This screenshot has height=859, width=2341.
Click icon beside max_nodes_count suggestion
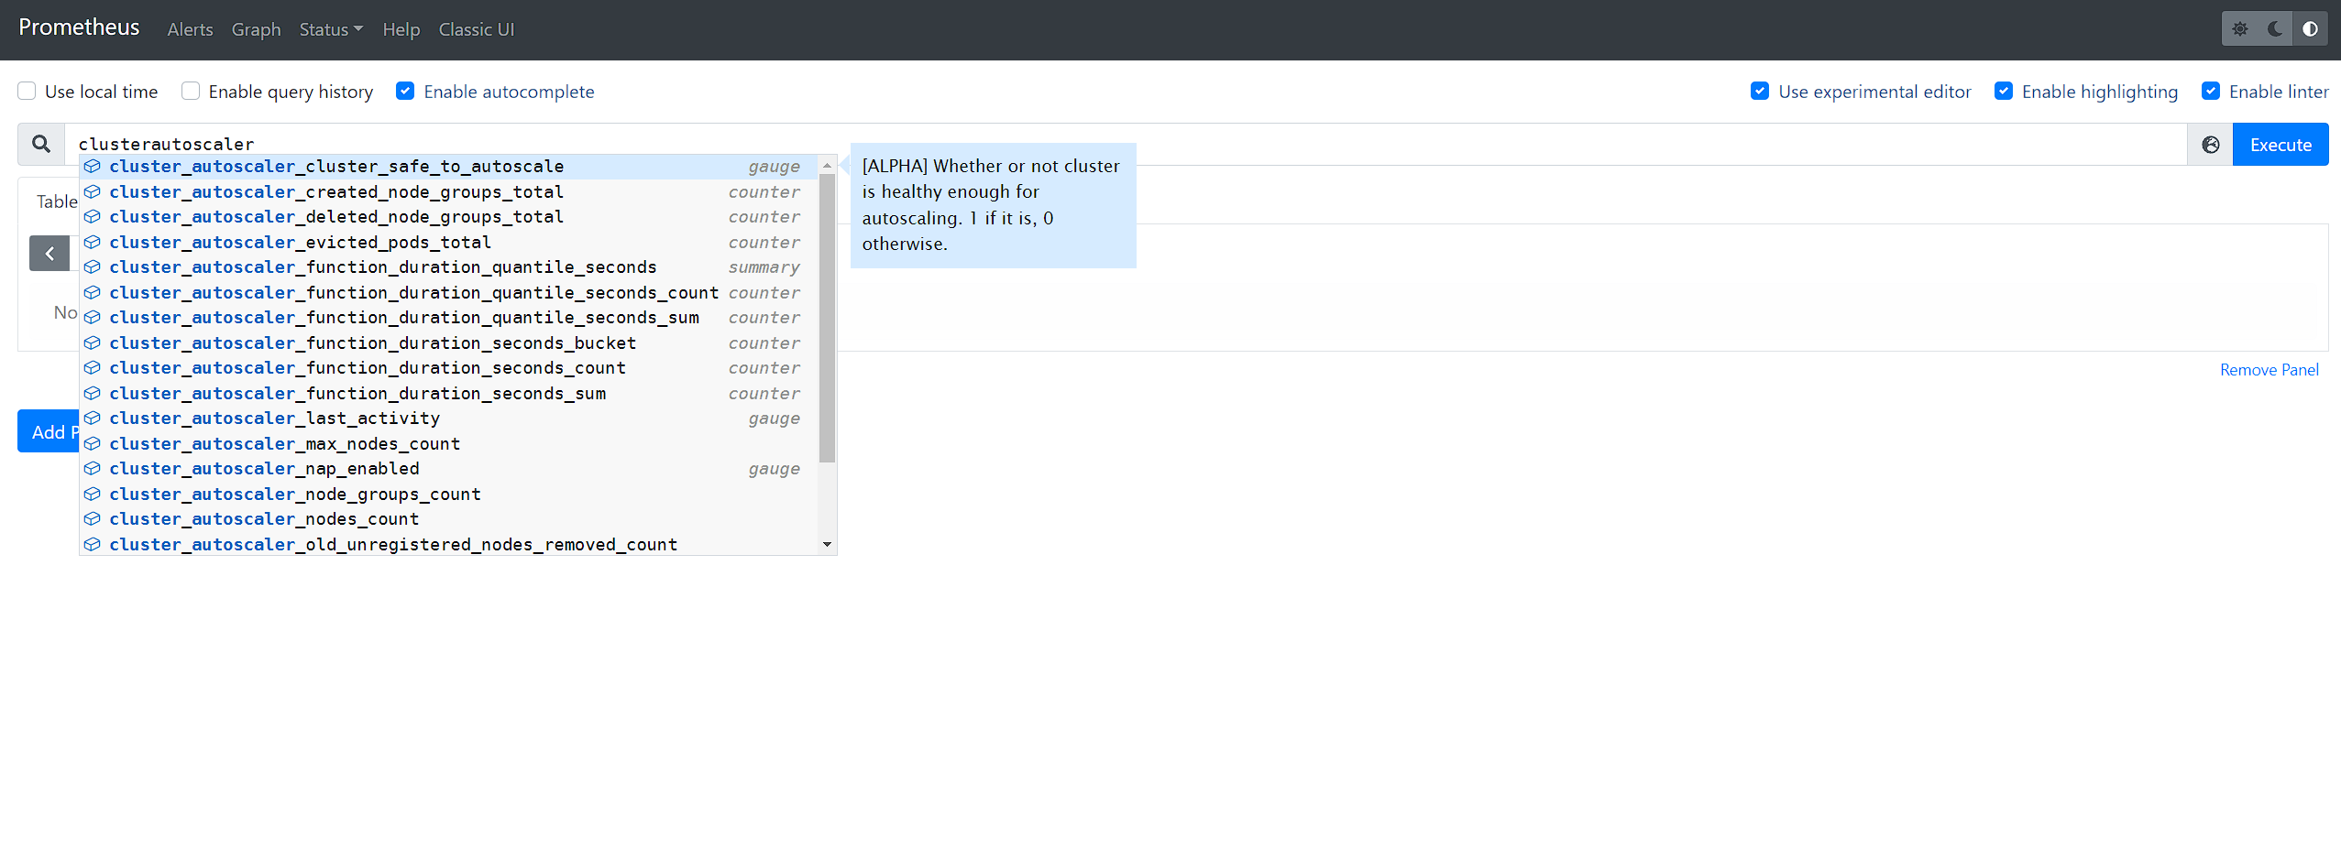(93, 443)
